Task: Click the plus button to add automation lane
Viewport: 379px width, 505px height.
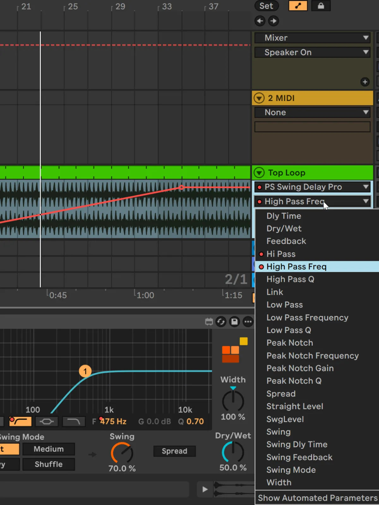Action: (x=365, y=82)
